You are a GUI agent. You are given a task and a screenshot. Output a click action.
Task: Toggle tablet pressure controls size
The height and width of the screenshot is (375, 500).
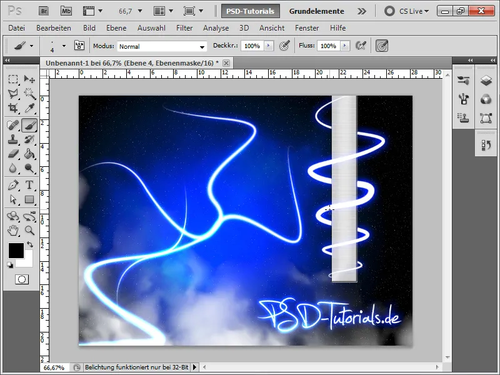point(382,46)
